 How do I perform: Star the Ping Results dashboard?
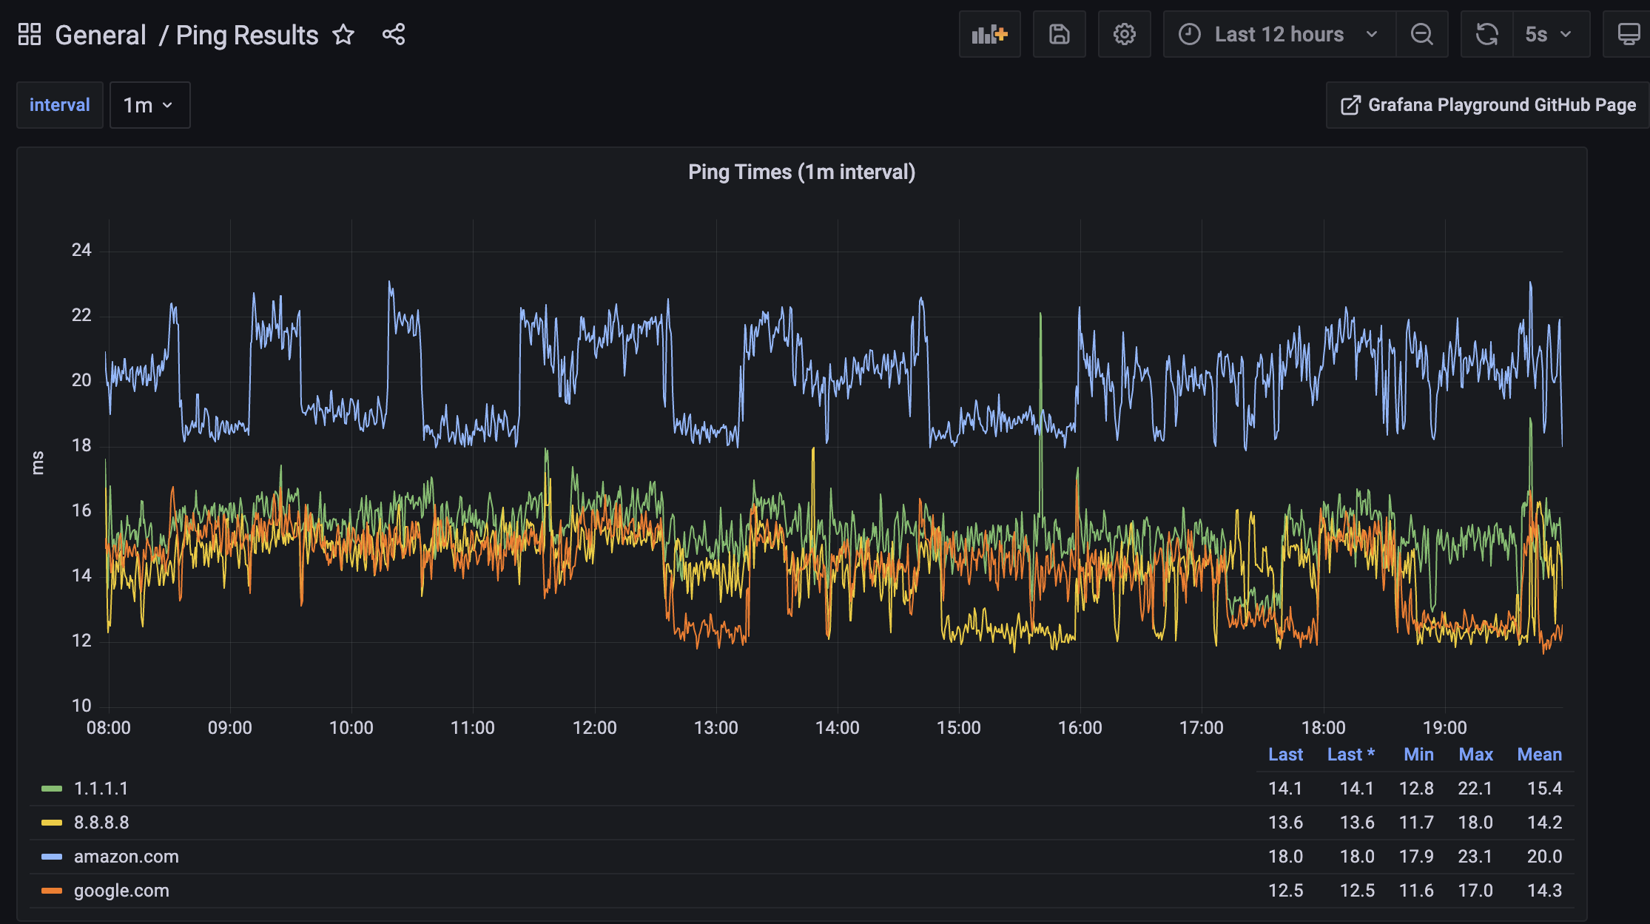point(343,35)
